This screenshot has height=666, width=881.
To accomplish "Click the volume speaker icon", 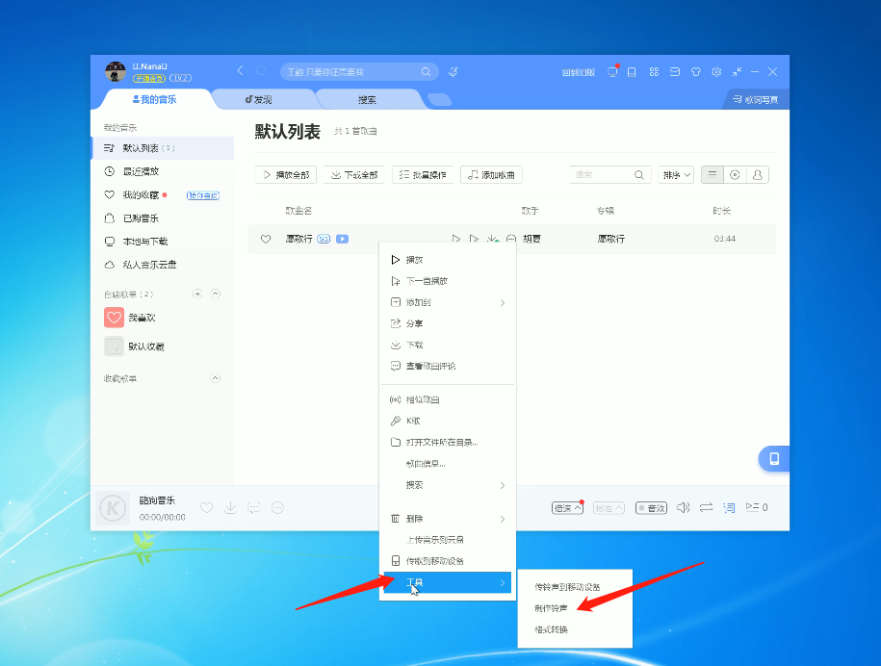I will (684, 507).
